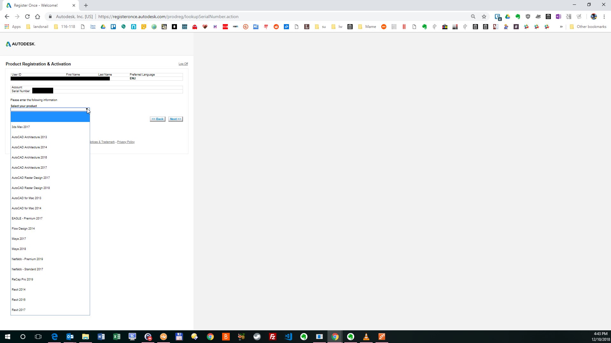
Task: Click the << Back button
Action: 158,119
